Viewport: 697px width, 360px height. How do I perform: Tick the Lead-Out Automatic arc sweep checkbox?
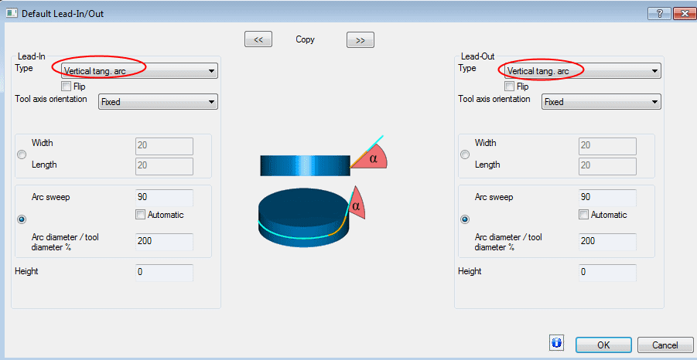[584, 215]
